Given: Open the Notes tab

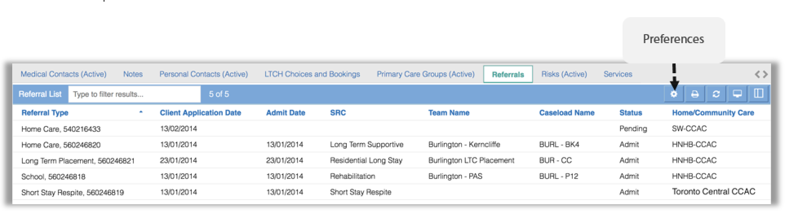Looking at the screenshot, I should pyautogui.click(x=133, y=74).
